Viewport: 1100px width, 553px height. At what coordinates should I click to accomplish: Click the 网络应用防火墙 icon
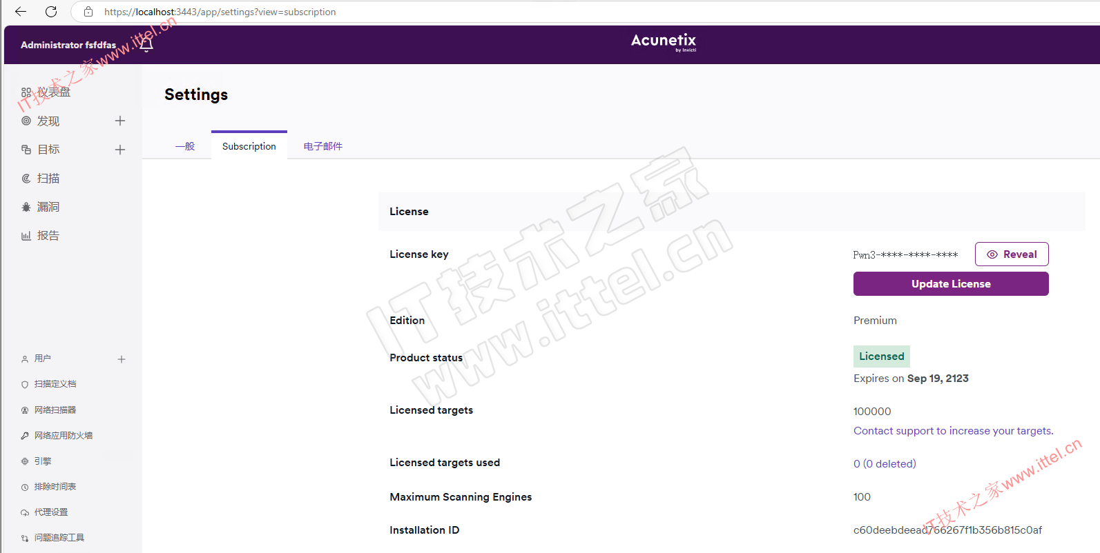(x=25, y=436)
